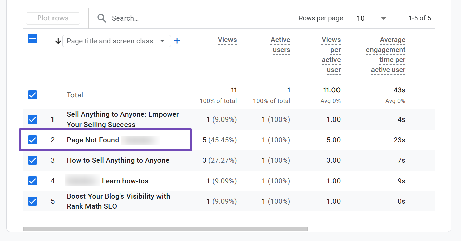
Task: Click Views per active user header
Action: pos(331,55)
